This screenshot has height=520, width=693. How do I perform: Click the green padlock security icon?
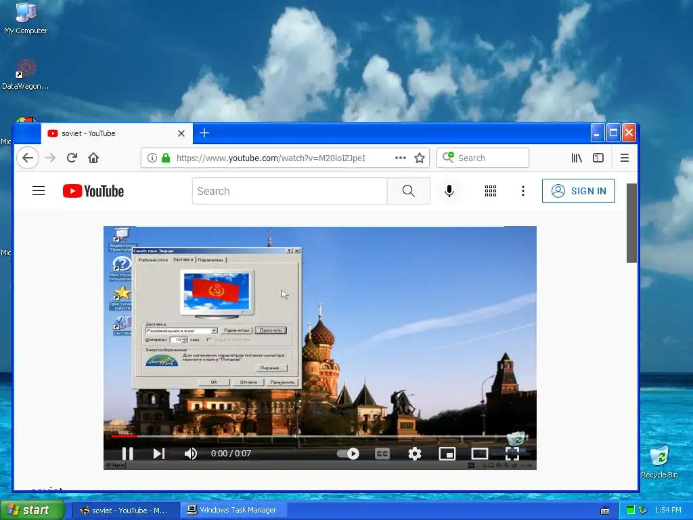click(x=166, y=158)
